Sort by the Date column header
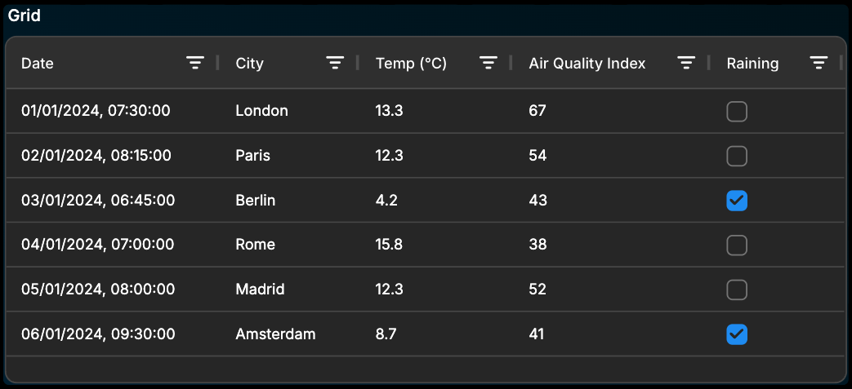 coord(38,64)
